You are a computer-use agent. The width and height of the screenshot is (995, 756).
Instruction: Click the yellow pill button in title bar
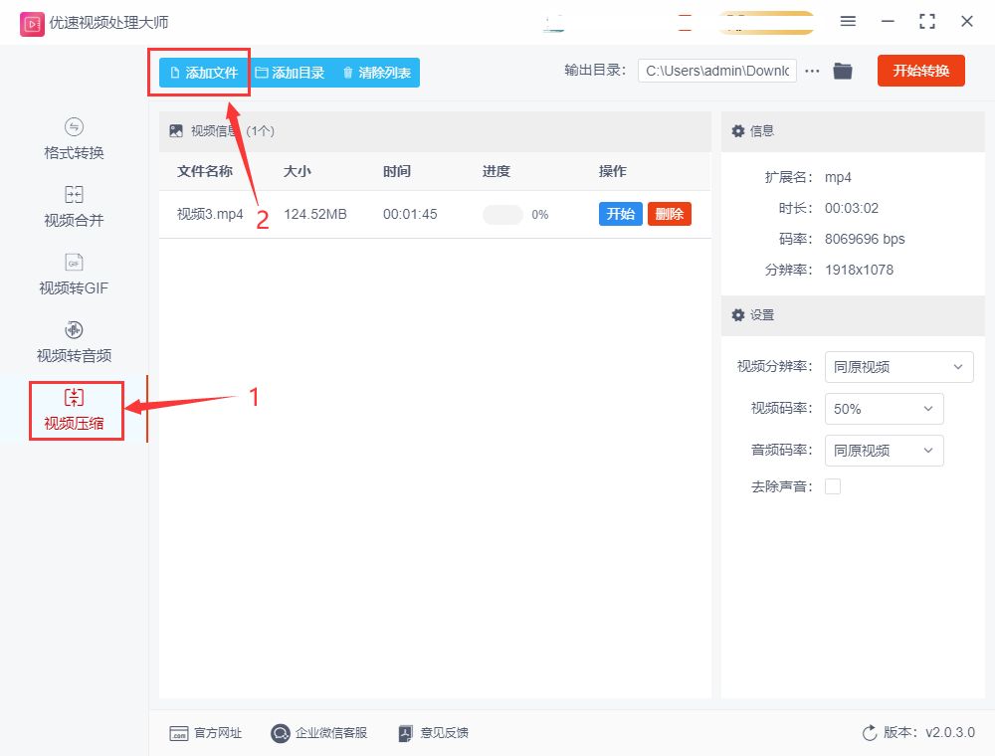pyautogui.click(x=766, y=23)
